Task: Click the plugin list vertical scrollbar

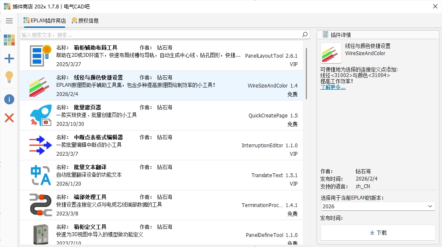Action: 306,74
